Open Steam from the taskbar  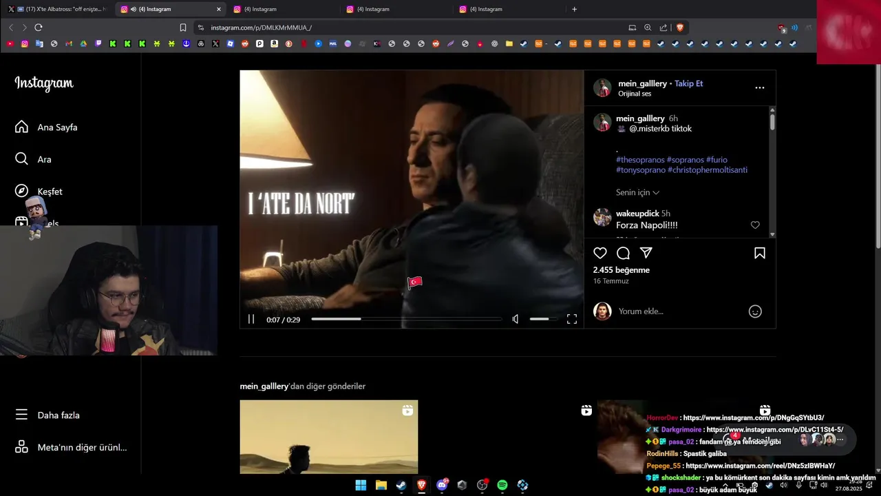click(x=401, y=485)
